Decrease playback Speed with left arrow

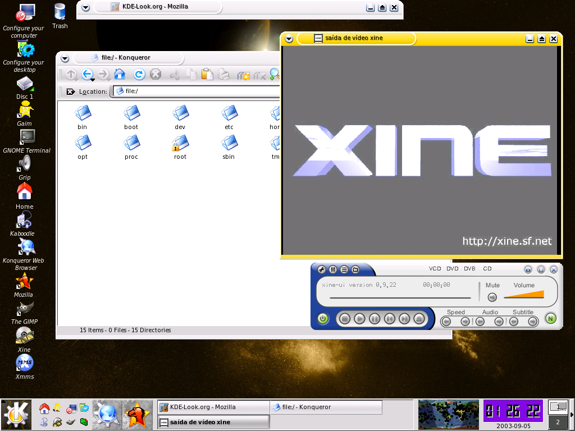click(446, 322)
